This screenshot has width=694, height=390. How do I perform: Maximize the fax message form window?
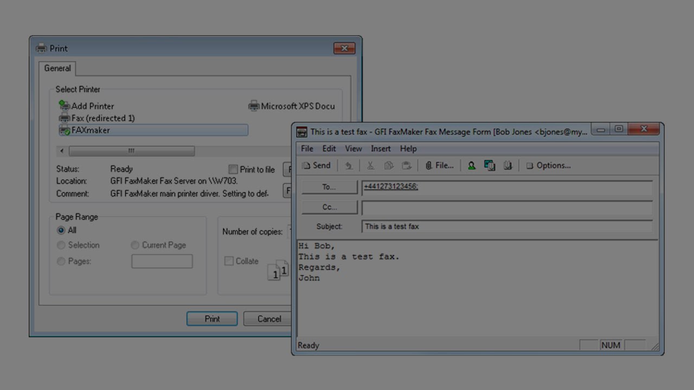(x=619, y=130)
